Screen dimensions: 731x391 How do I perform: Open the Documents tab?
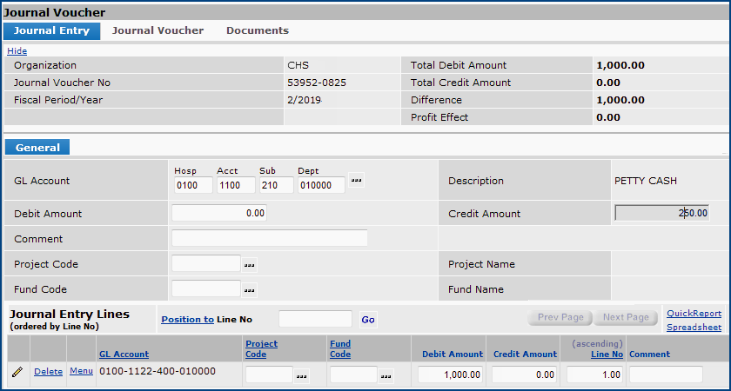click(x=257, y=30)
